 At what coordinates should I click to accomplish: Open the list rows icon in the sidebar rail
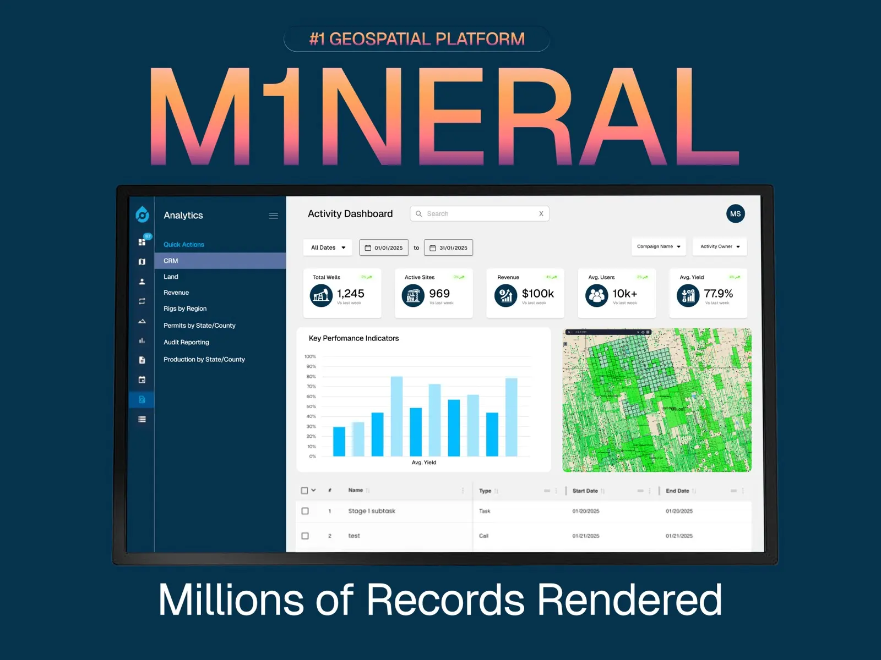point(142,420)
